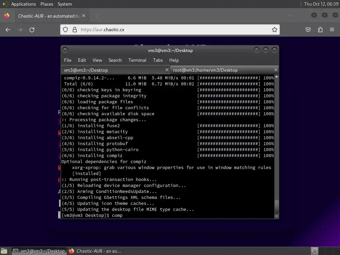The image size is (340, 255).
Task: Open terminal window menu button
Action: point(65,50)
